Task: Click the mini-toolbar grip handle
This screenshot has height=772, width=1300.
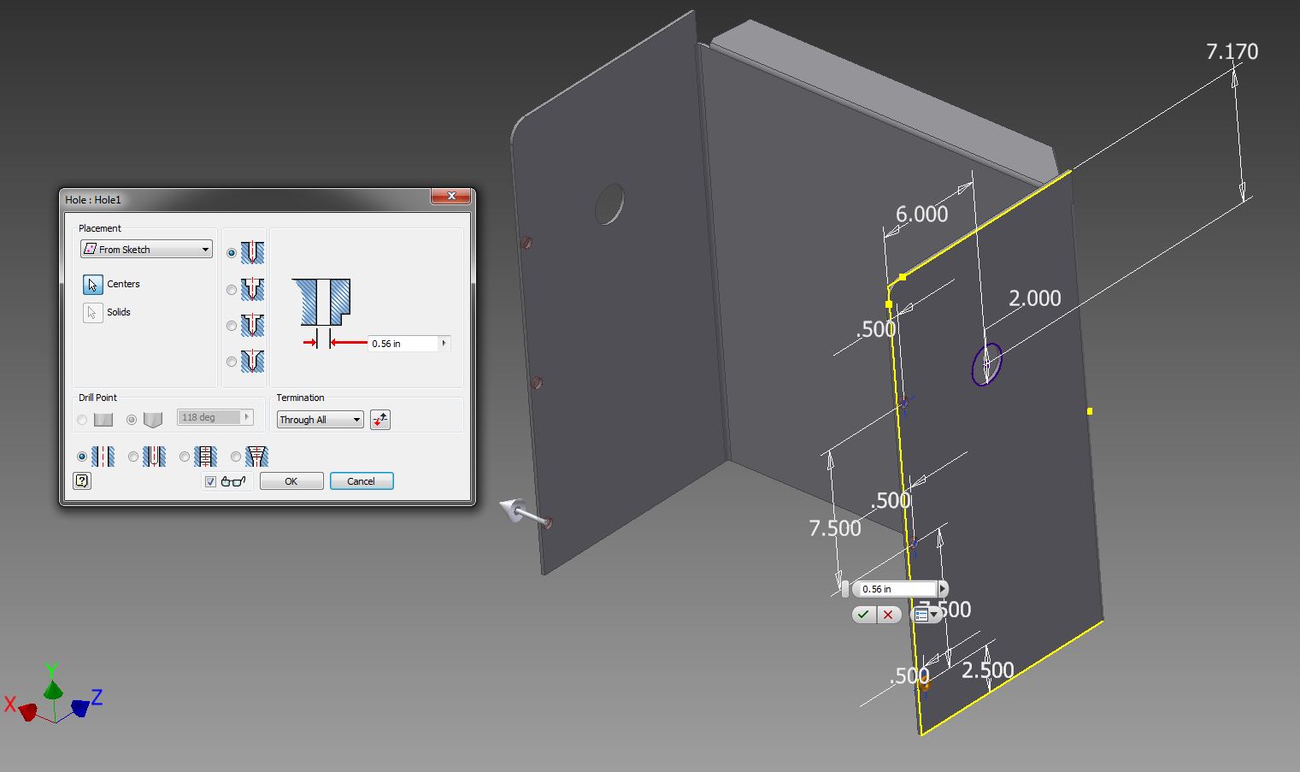Action: click(845, 588)
